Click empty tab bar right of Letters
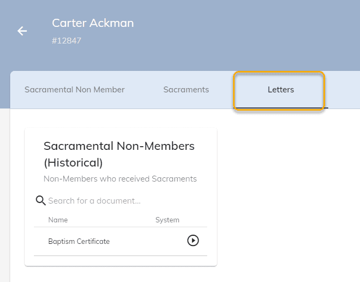Viewport: 360px width, 282px height. [344, 90]
